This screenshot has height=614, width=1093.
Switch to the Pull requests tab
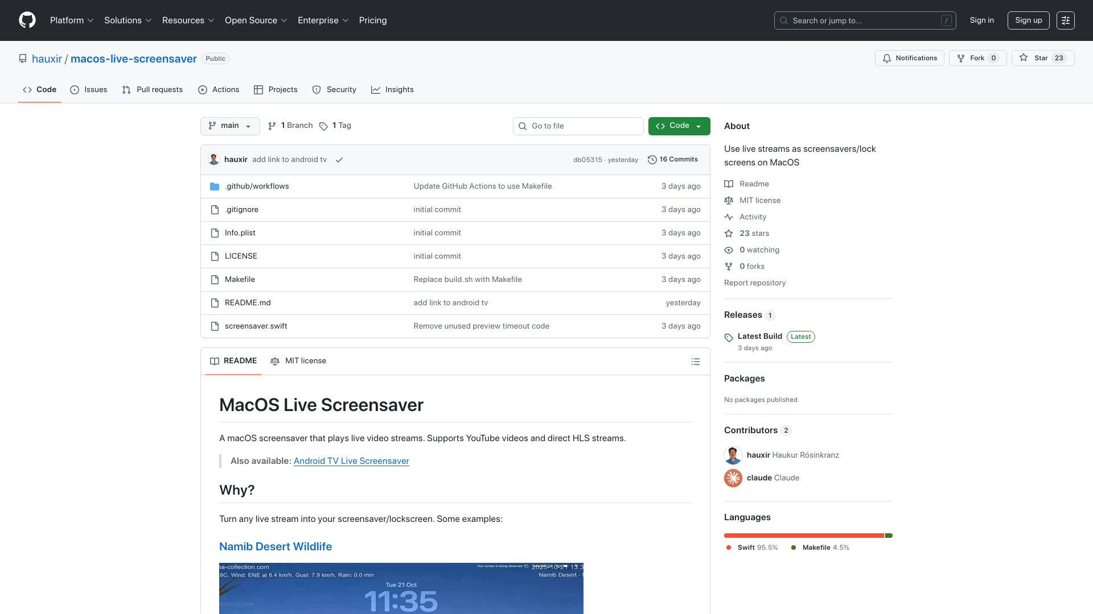pyautogui.click(x=153, y=90)
